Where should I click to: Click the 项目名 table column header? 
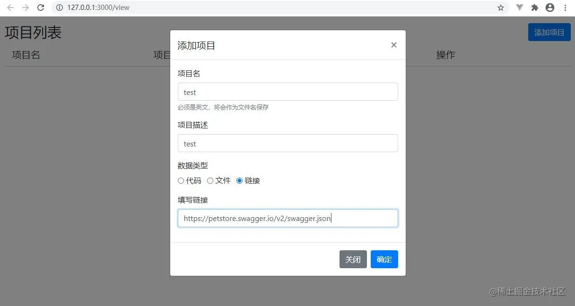[x=26, y=55]
